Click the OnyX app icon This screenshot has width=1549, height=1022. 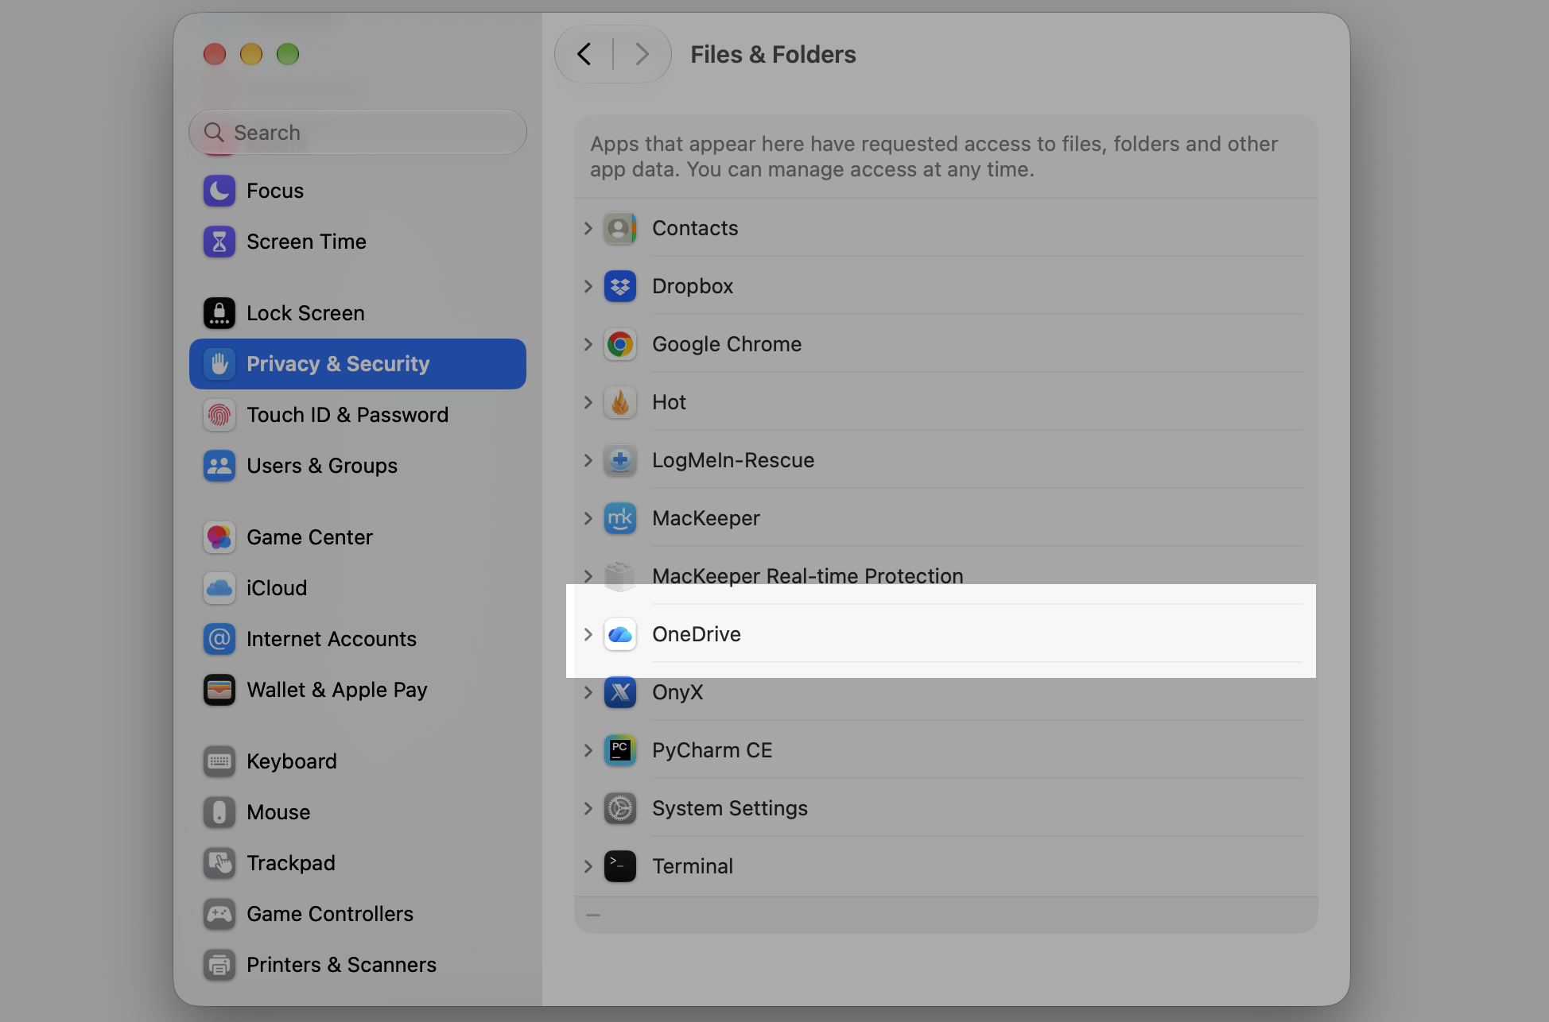620,692
